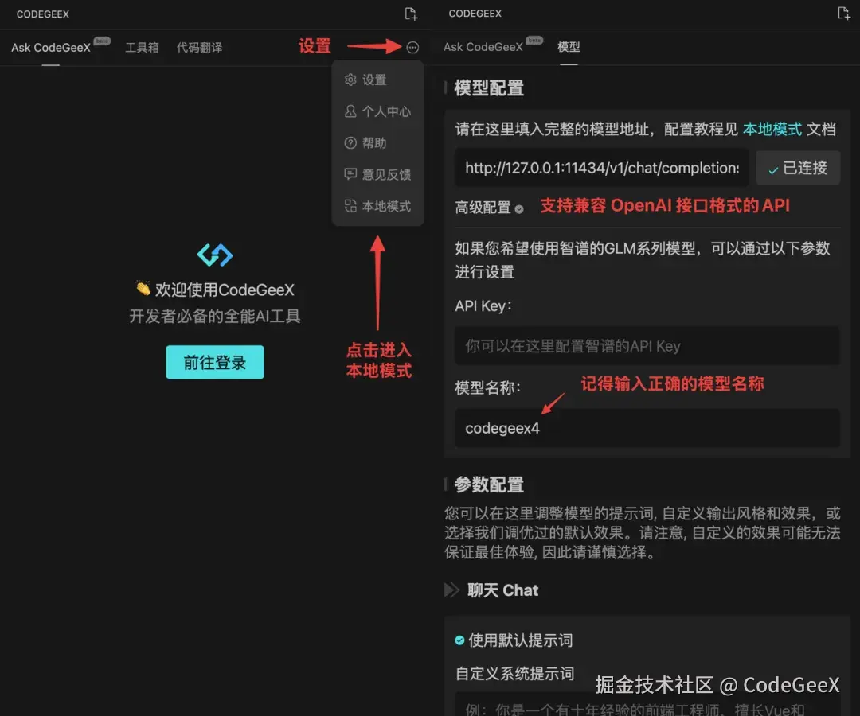Click the gear icon beside 设置 in menu

pos(350,80)
